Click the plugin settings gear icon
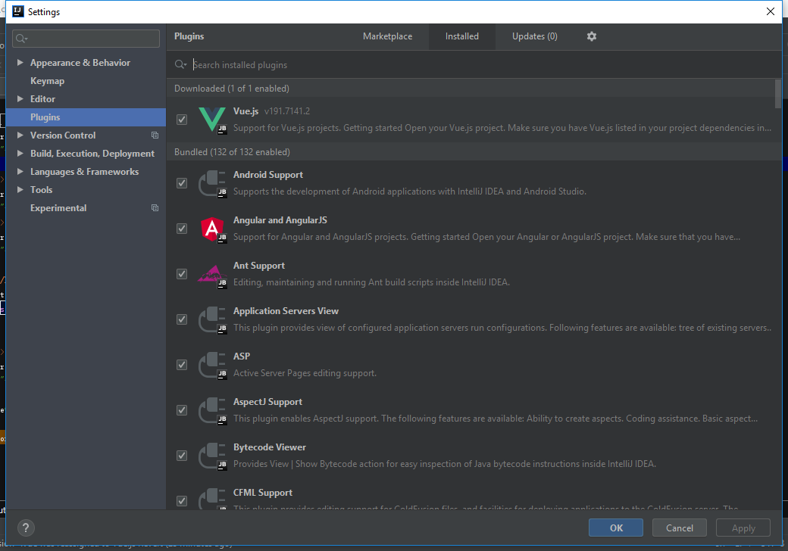This screenshot has height=551, width=788. (x=592, y=36)
